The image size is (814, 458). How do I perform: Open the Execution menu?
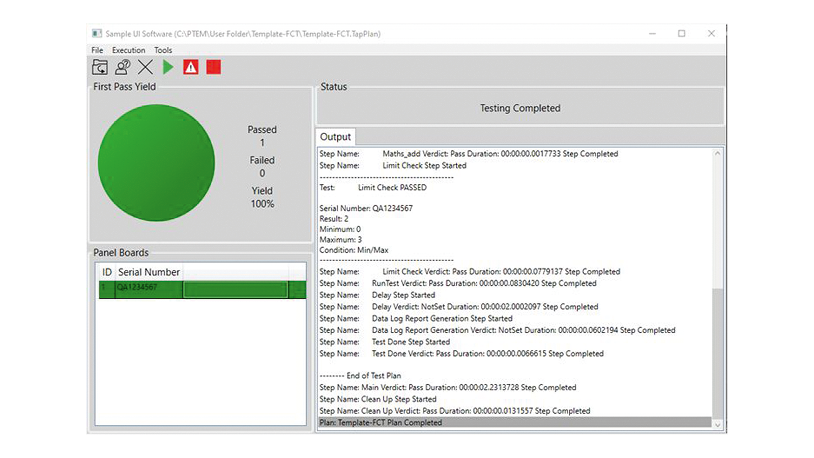coord(128,50)
